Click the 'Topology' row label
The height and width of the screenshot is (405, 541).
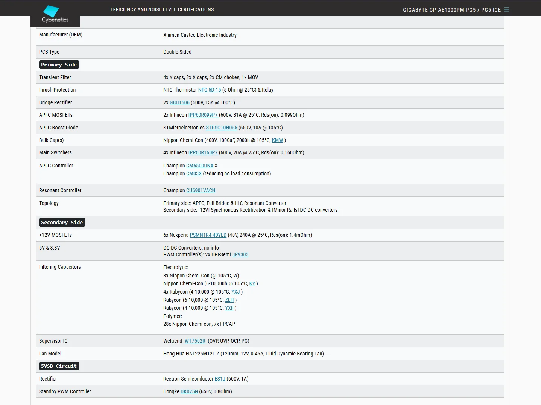[x=49, y=203]
